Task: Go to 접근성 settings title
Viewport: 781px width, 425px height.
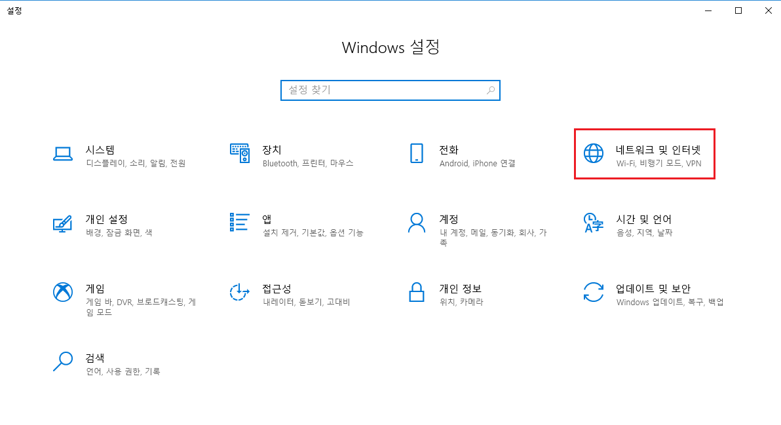Action: pyautogui.click(x=277, y=289)
